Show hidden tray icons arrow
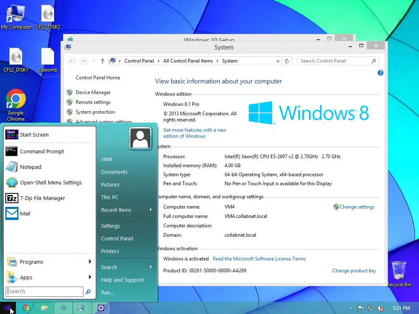419x314 pixels. tap(351, 308)
